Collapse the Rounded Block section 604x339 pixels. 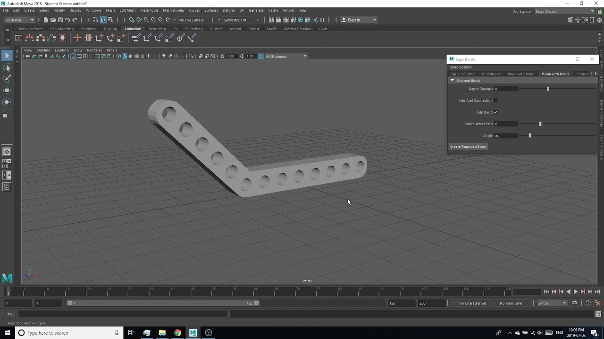pyautogui.click(x=452, y=81)
